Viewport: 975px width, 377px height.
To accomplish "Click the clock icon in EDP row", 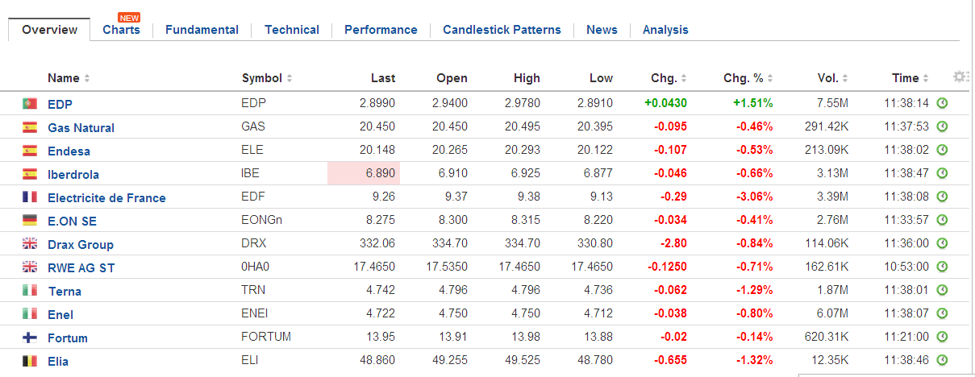I will coord(942,103).
